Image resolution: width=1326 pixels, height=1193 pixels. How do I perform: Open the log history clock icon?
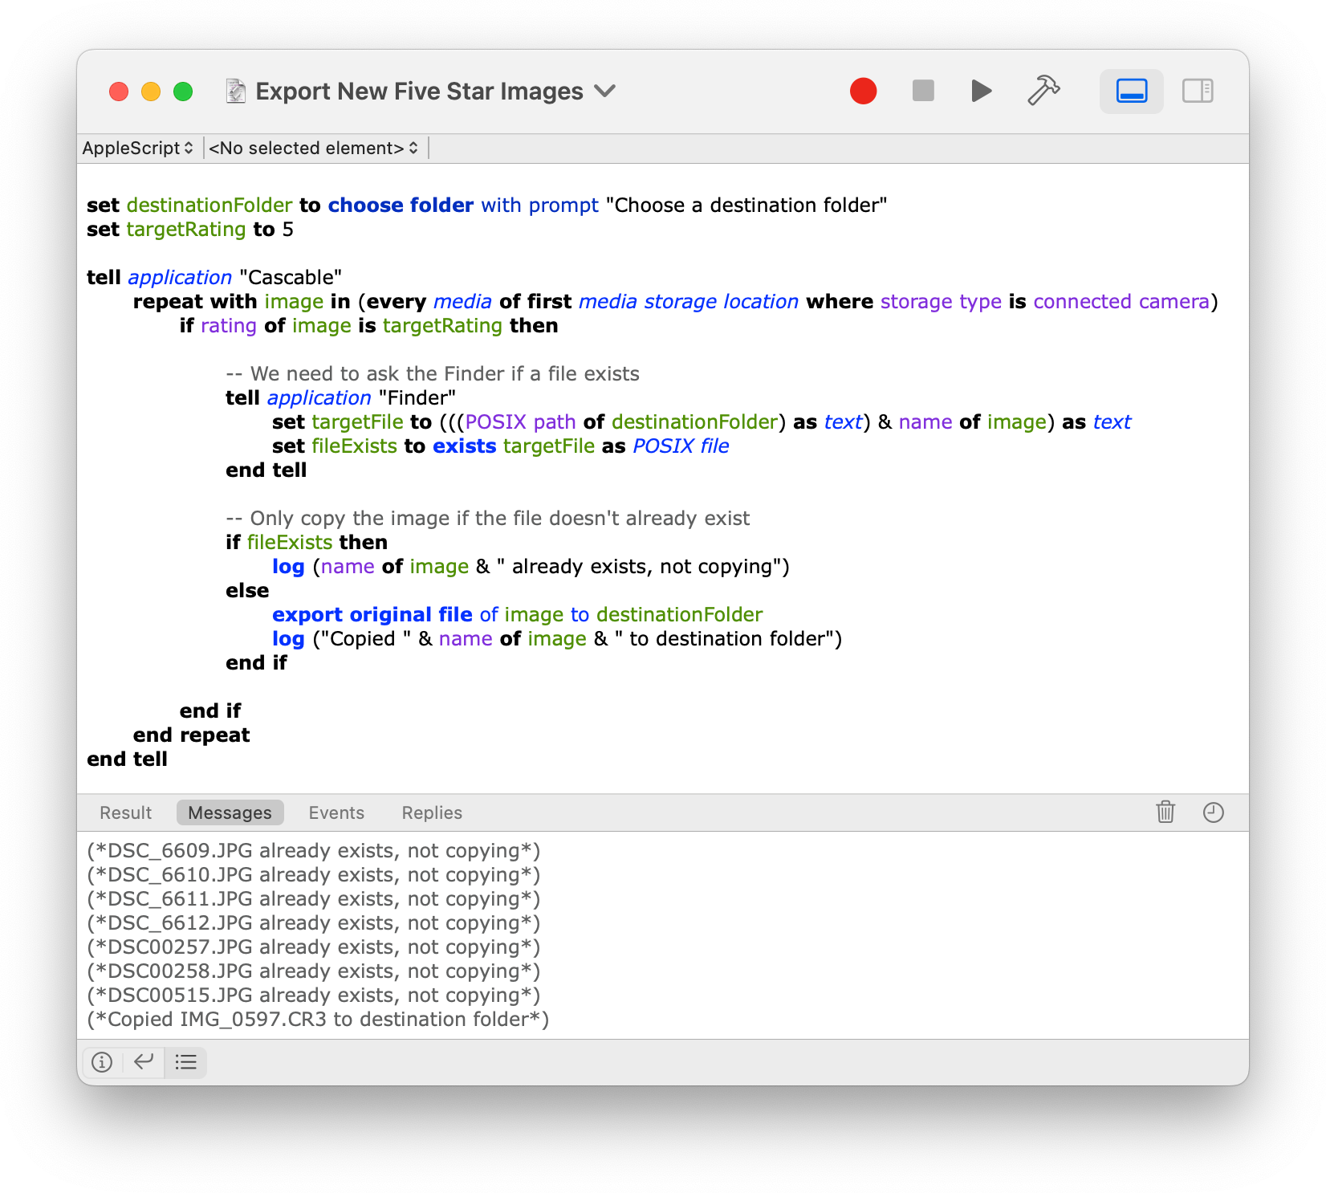click(1214, 812)
